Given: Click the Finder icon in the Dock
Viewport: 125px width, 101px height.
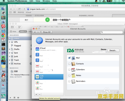Looking at the screenshot, I should tap(3, 8).
